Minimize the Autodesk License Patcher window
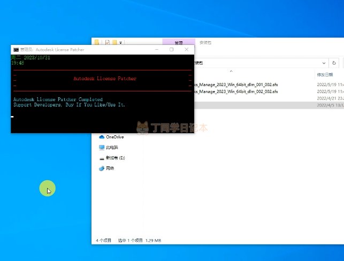 [x=157, y=50]
